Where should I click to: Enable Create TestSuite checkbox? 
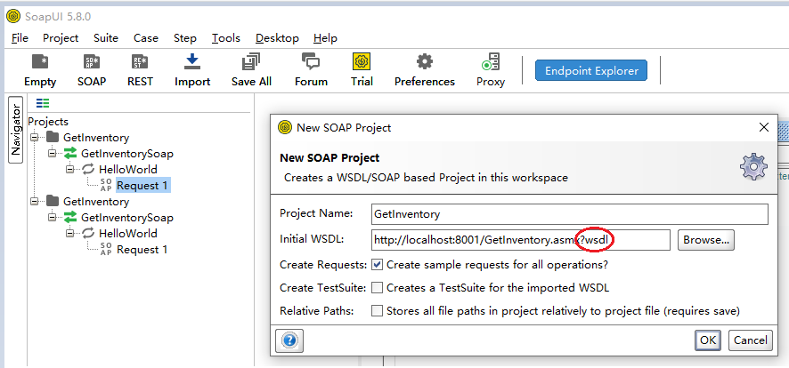point(377,288)
